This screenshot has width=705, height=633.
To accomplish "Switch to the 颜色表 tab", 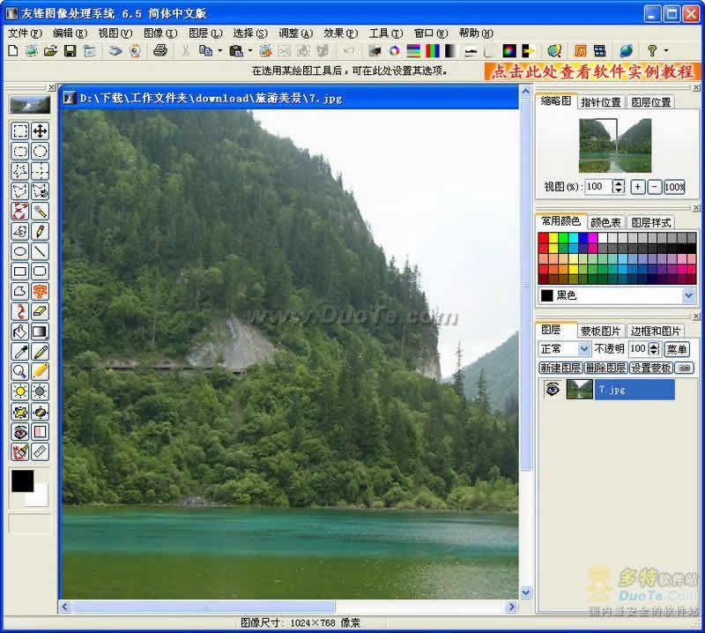I will [605, 222].
